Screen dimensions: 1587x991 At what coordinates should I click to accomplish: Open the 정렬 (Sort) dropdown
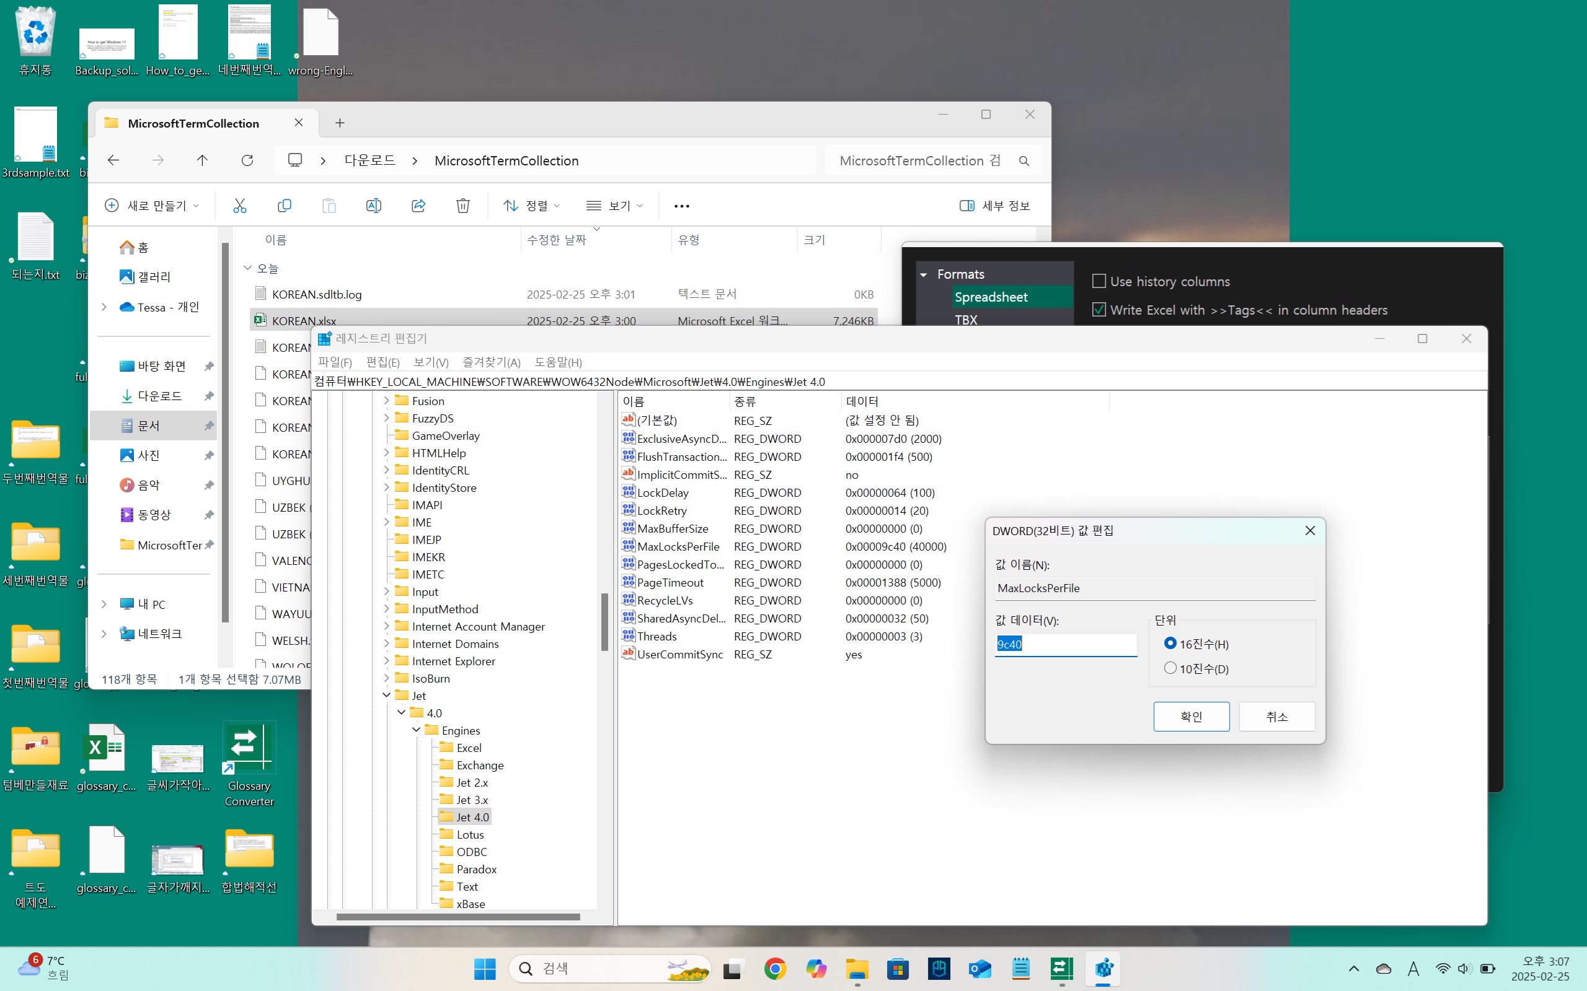click(531, 206)
